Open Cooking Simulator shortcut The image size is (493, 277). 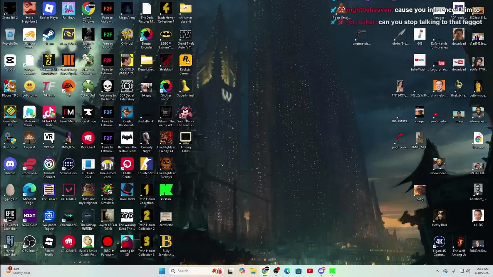pos(107,194)
